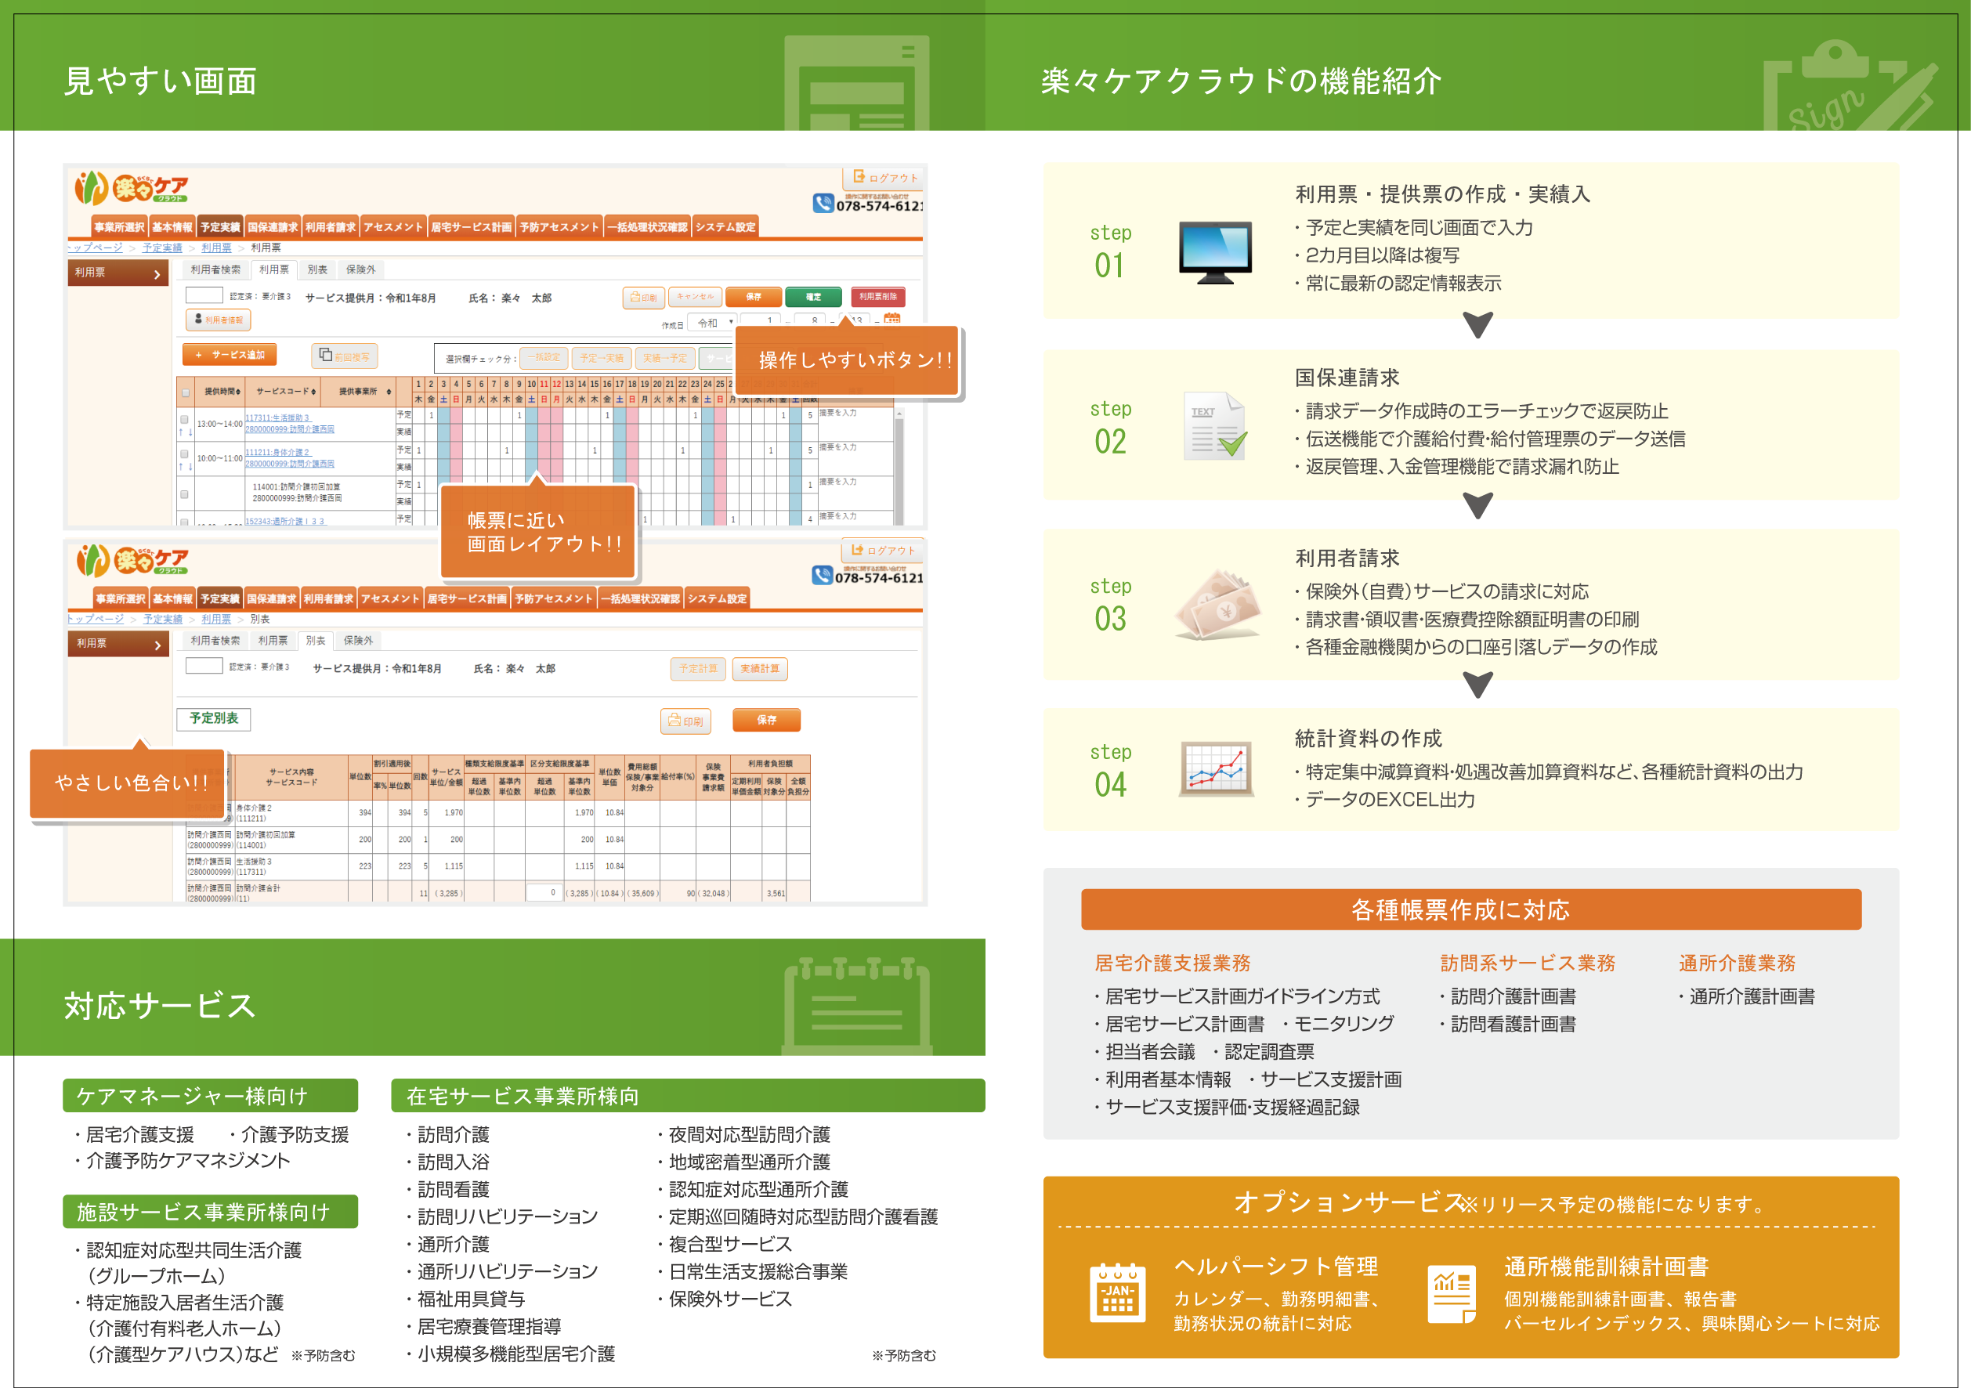Open the 基本情報 menu in 利用票 screenshot
This screenshot has height=1388, width=1971.
(172, 226)
